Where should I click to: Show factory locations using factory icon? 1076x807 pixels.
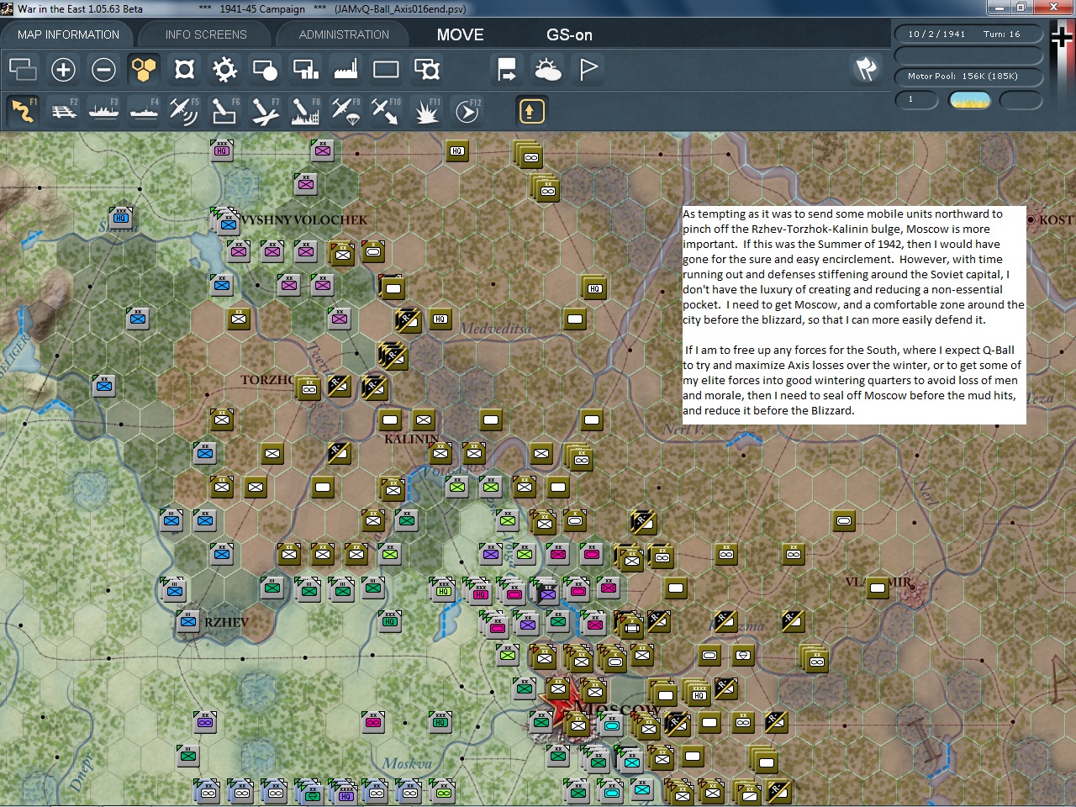point(345,69)
